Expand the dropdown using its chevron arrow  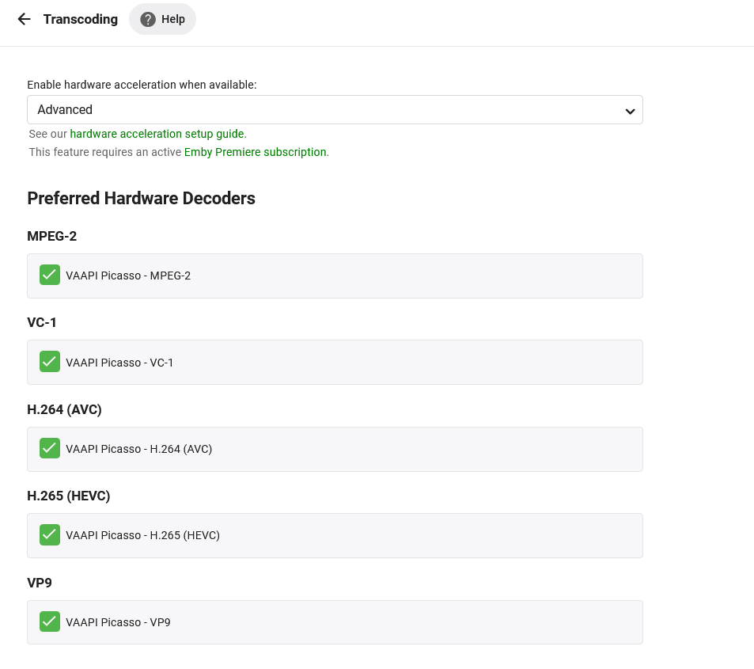click(630, 111)
